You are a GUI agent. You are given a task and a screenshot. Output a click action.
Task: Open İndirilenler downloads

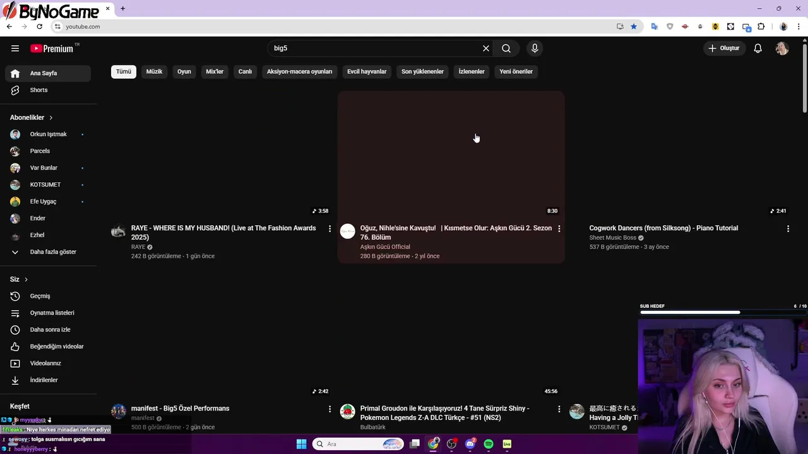48,380
